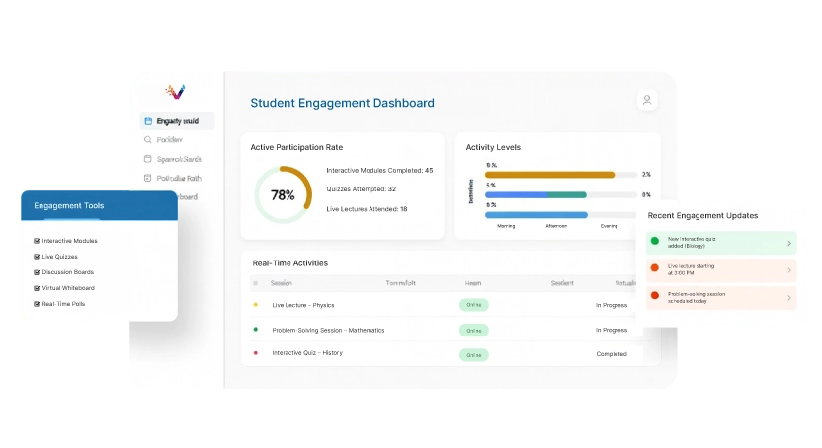Open the Problem-Solving Session – Mathematics row
822x448 pixels.
(x=328, y=330)
